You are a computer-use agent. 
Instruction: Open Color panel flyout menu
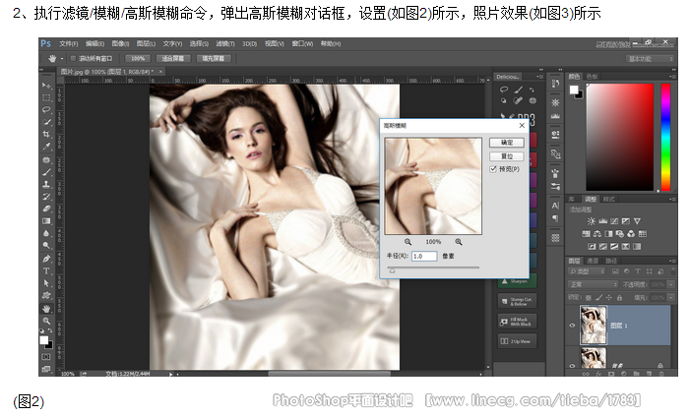[672, 77]
